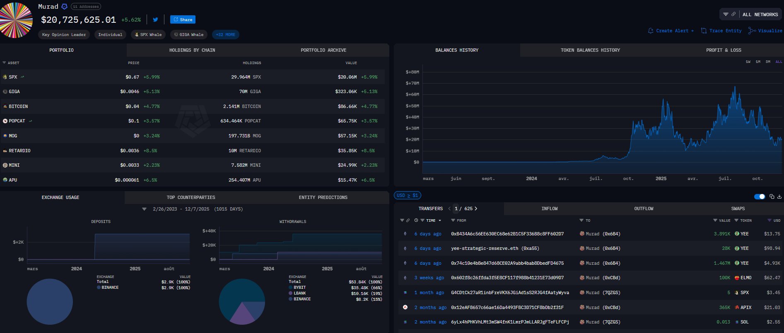Click the Share button
784x333 pixels.
pyautogui.click(x=183, y=19)
